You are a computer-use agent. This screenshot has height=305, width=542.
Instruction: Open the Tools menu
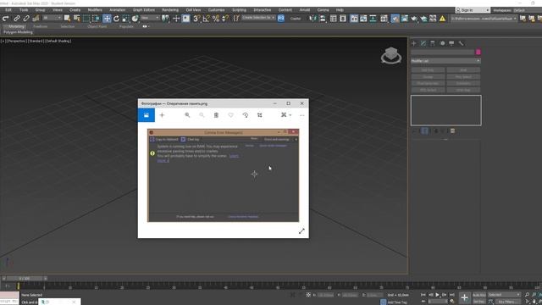(24, 9)
